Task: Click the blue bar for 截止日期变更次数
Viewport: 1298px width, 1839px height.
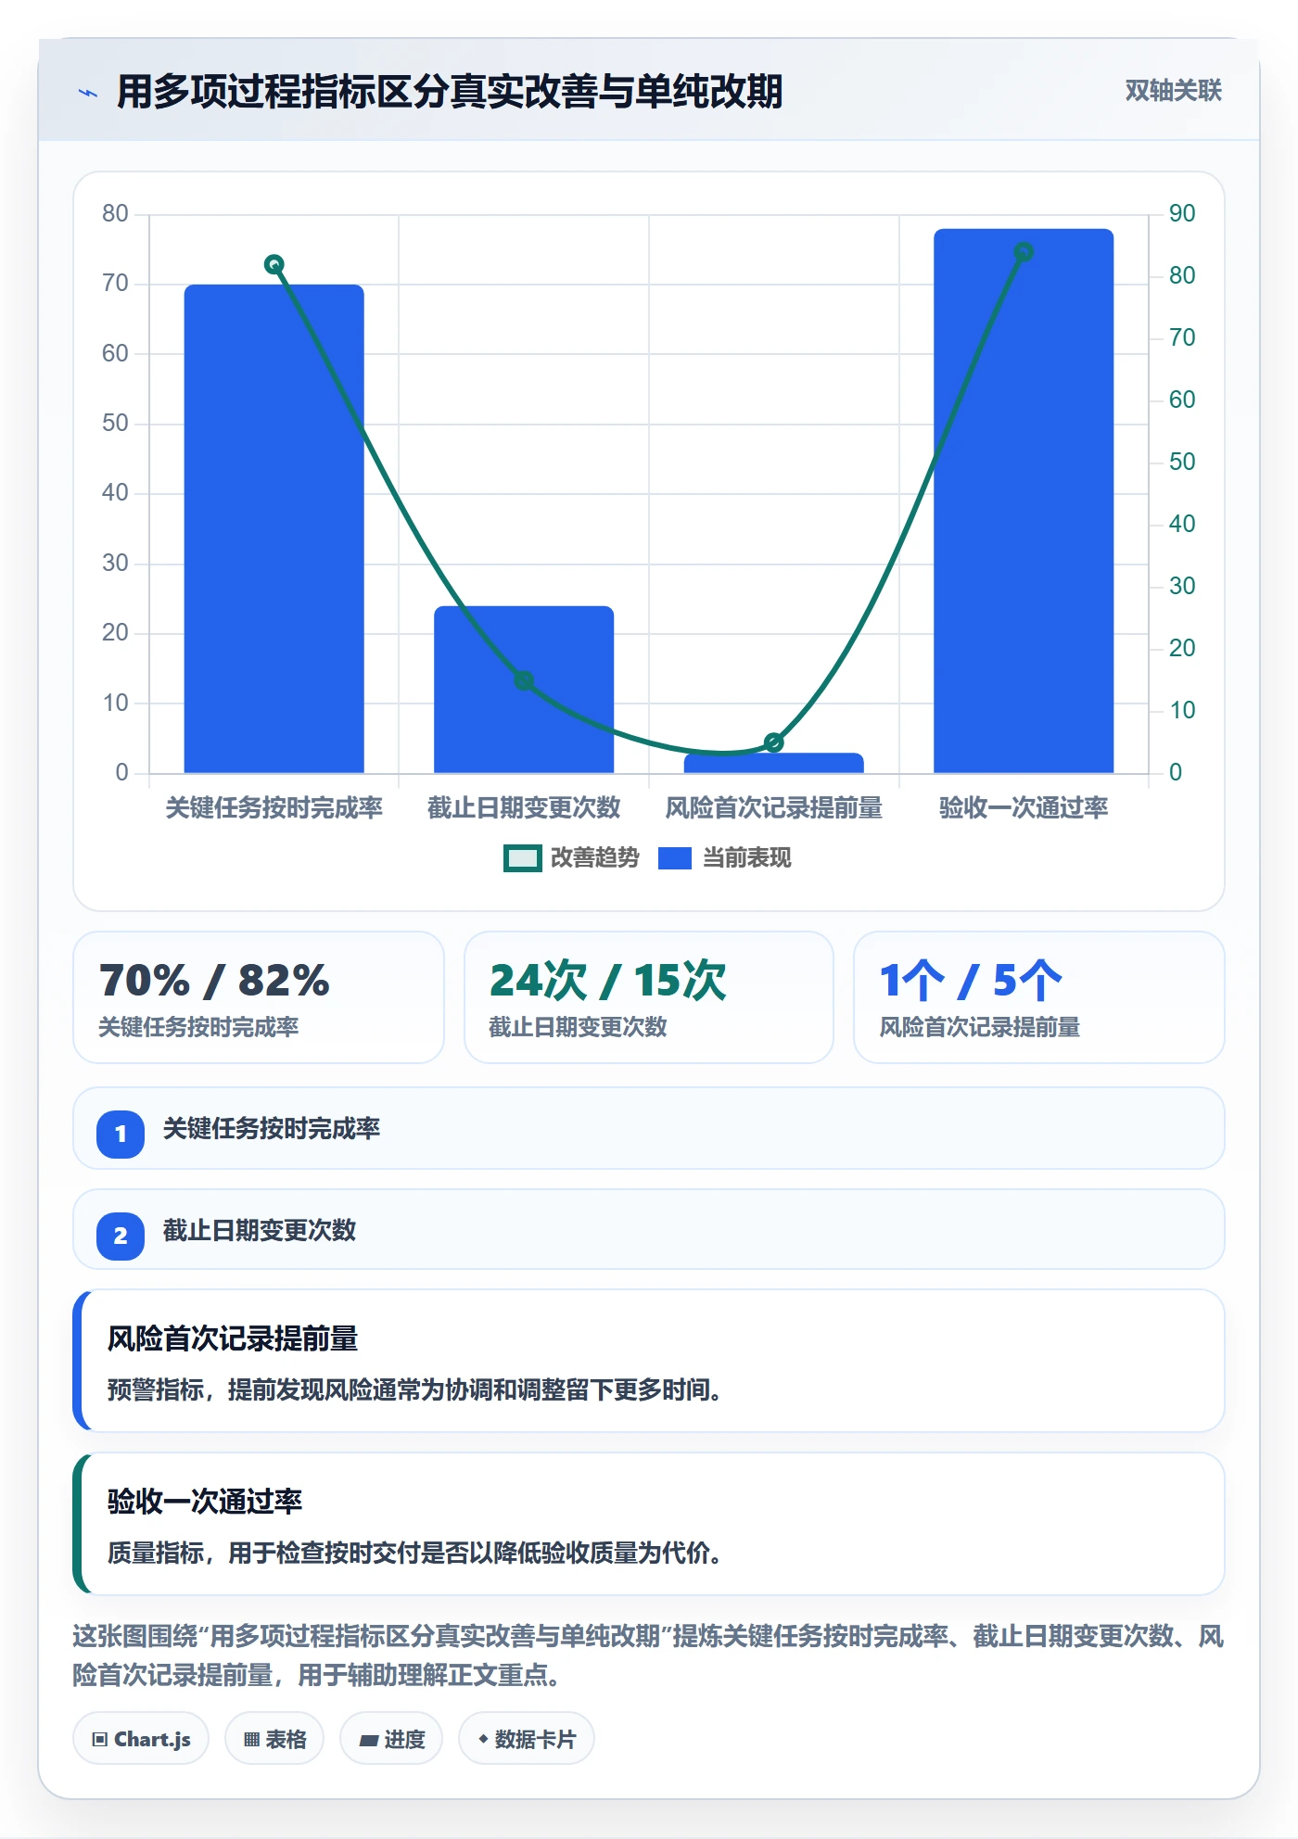Action: [524, 690]
